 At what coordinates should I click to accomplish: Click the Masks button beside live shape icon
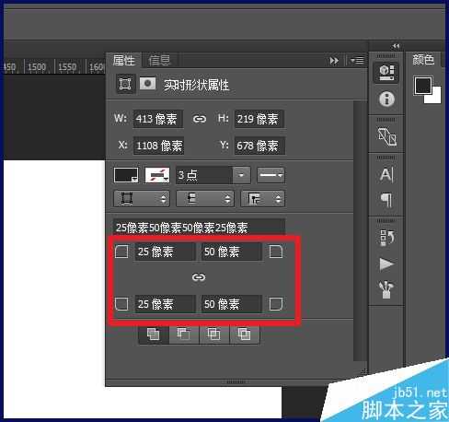click(x=148, y=83)
